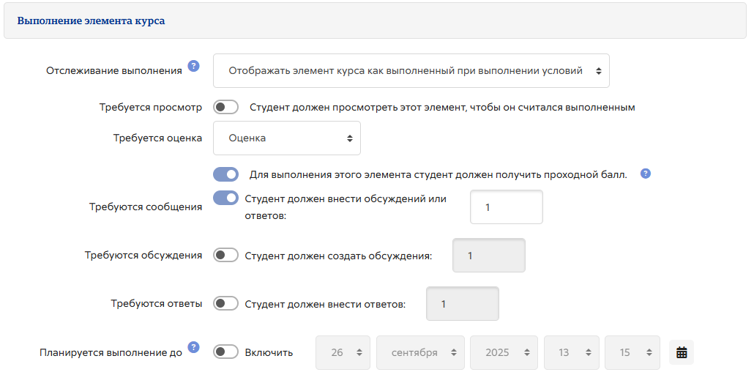
Task: Open the Требуется оценка dropdown
Action: (x=286, y=138)
